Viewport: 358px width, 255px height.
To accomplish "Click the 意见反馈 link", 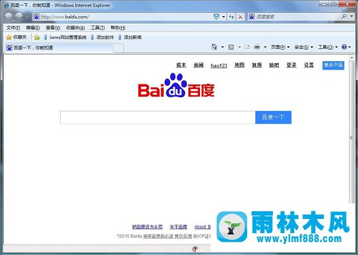I will tap(183, 236).
